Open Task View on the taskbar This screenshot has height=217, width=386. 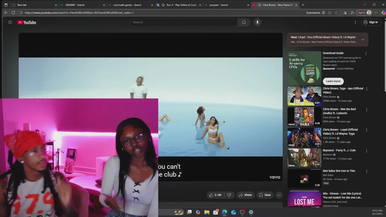tap(189, 212)
